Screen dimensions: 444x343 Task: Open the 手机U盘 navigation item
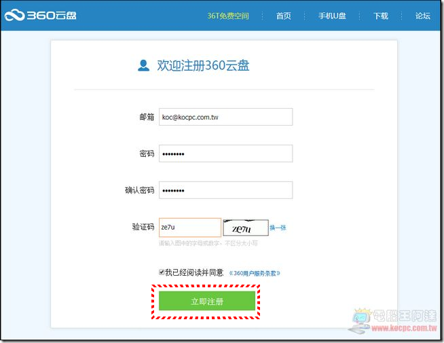(332, 16)
